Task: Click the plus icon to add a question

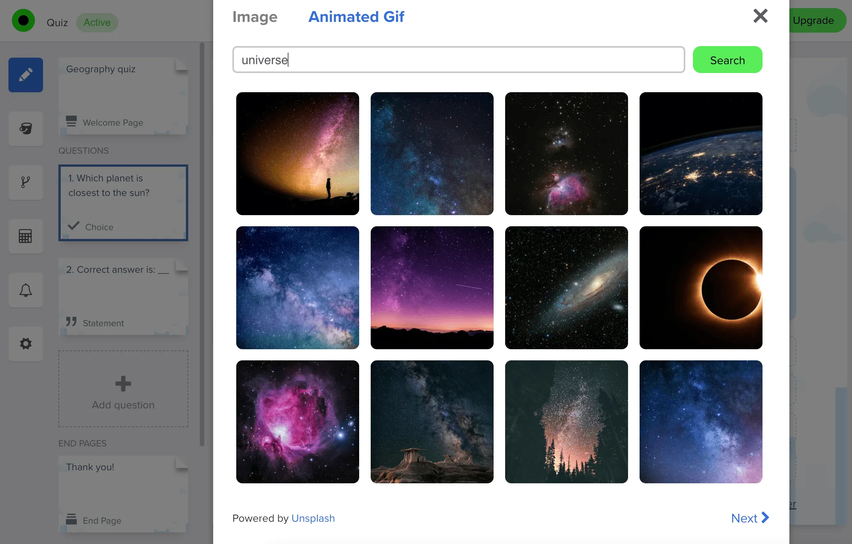Action: 123,383
